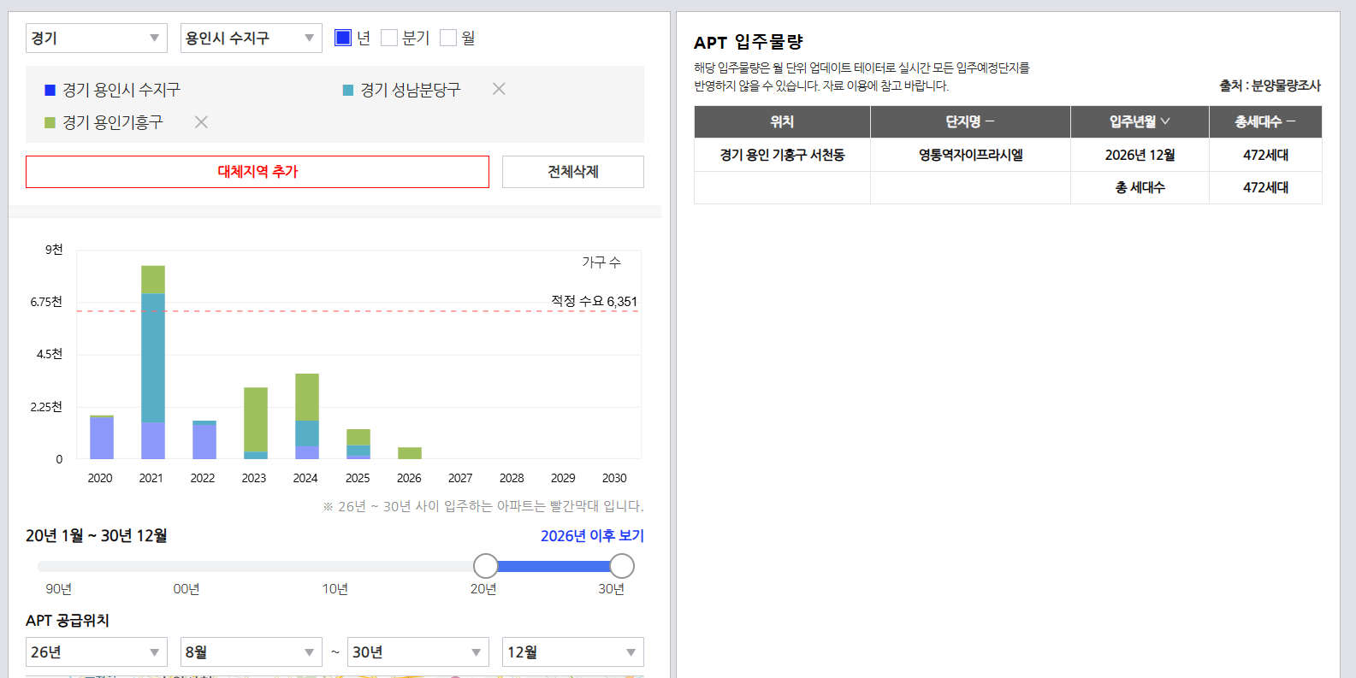Sort the table by 총세대수 header
The image size is (1356, 678).
(x=1265, y=121)
